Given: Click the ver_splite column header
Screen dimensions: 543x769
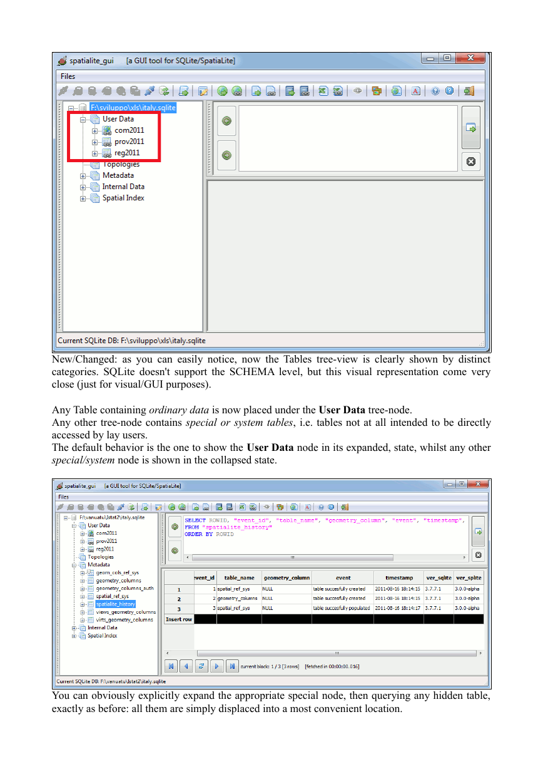Looking at the screenshot, I should coord(469,577).
